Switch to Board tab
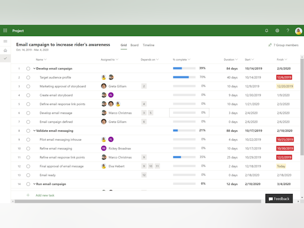Image resolution: width=304 pixels, height=228 pixels. point(134,45)
